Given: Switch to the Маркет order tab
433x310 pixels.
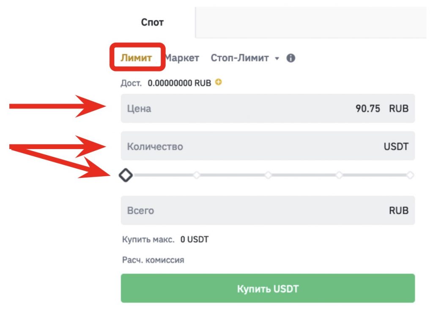Looking at the screenshot, I should coord(183,58).
